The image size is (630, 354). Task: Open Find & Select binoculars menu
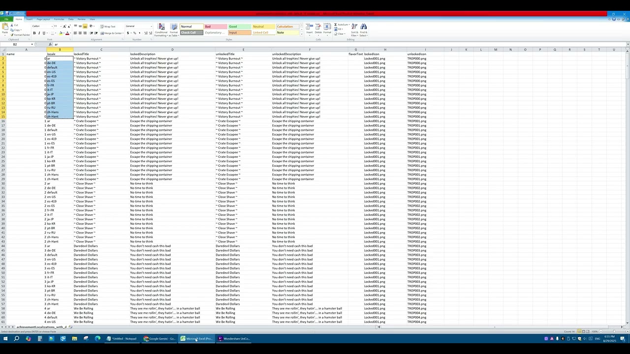363,30
